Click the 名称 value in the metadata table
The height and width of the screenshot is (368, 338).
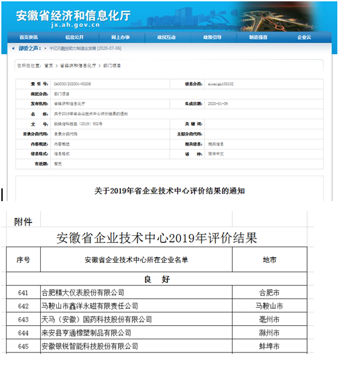click(91, 114)
